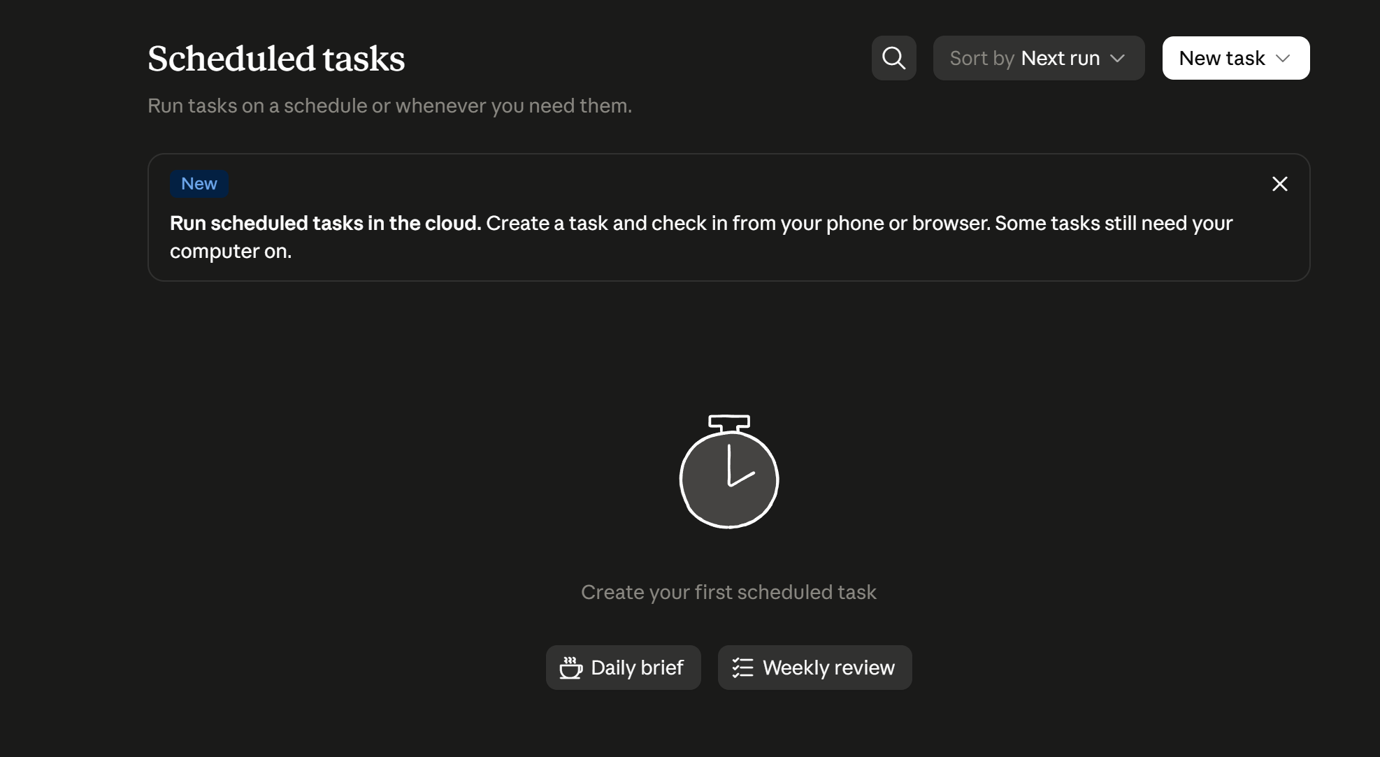Image resolution: width=1380 pixels, height=757 pixels.
Task: Choose the Daily brief template
Action: point(623,668)
